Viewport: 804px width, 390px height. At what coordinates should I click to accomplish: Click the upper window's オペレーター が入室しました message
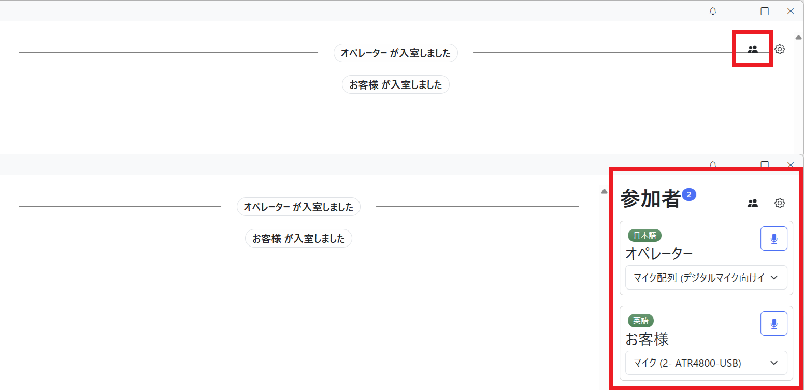[x=395, y=53]
